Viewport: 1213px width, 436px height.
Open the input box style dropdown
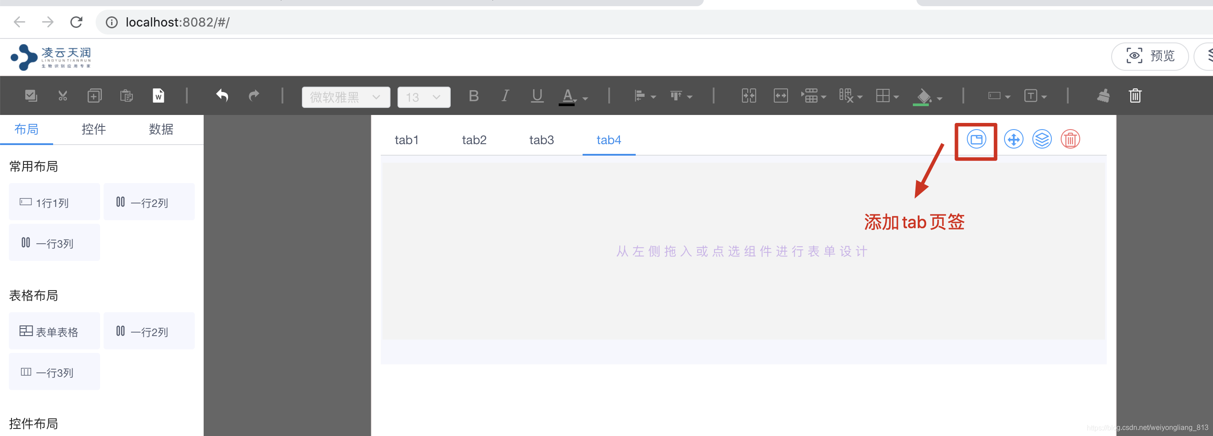point(999,96)
